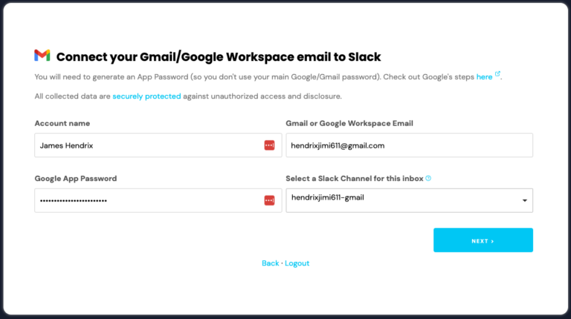This screenshot has height=319, width=571.
Task: Open password manager icon in Account name field
Action: 269,145
